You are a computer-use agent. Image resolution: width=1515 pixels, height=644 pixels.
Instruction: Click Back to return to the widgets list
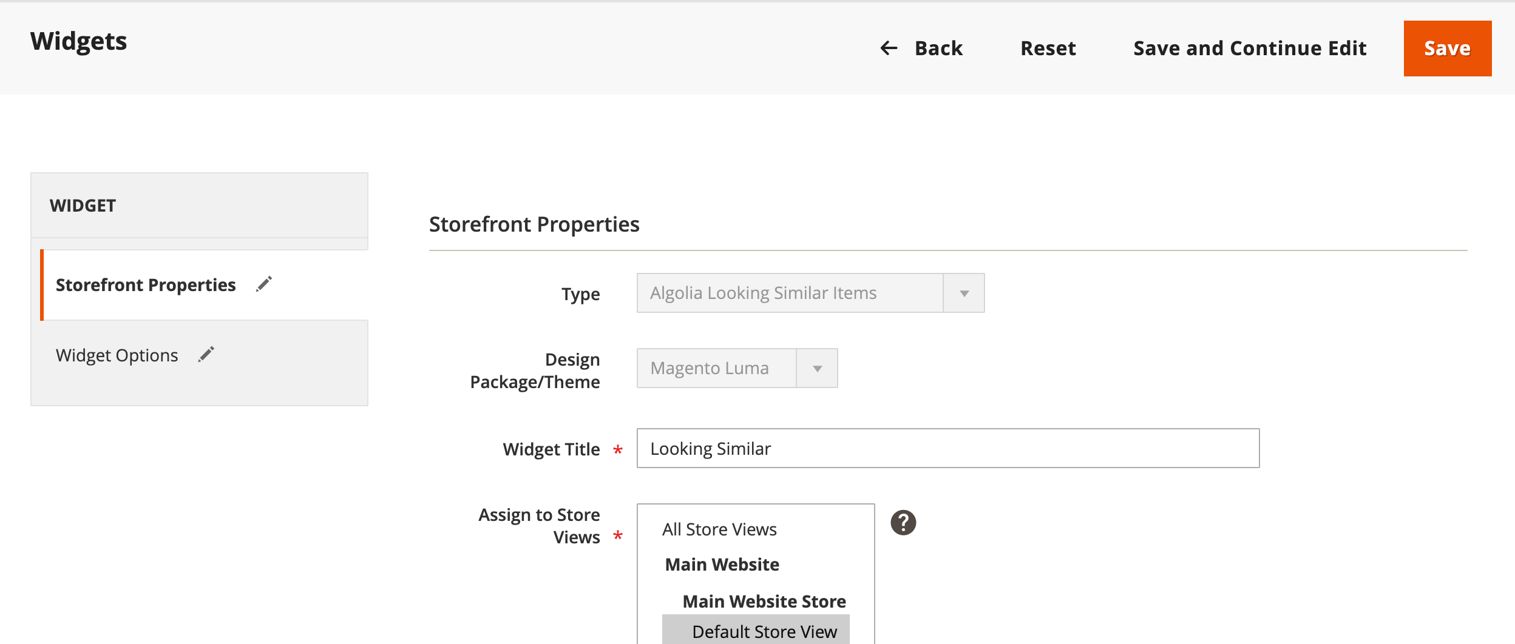938,48
